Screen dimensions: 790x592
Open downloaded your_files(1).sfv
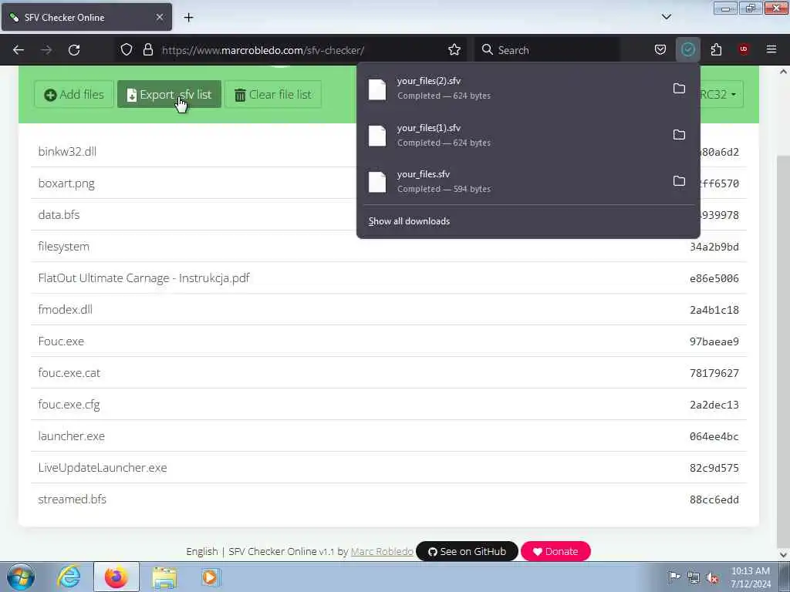[513, 135]
